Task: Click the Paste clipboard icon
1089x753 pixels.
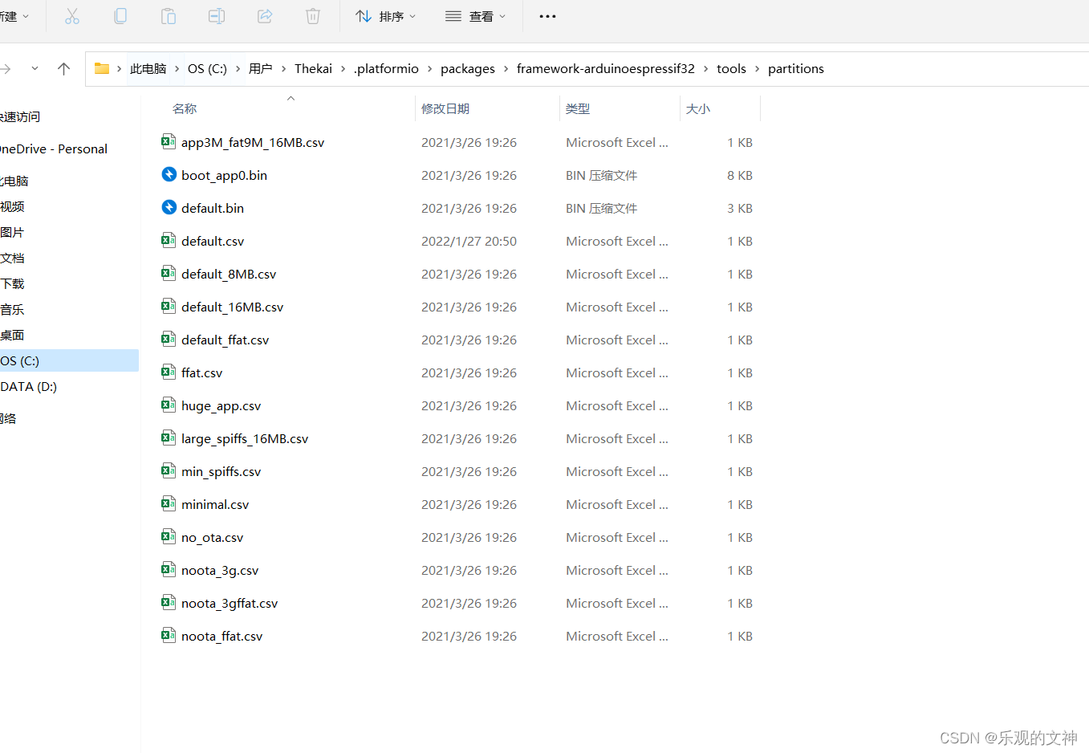Action: click(169, 16)
